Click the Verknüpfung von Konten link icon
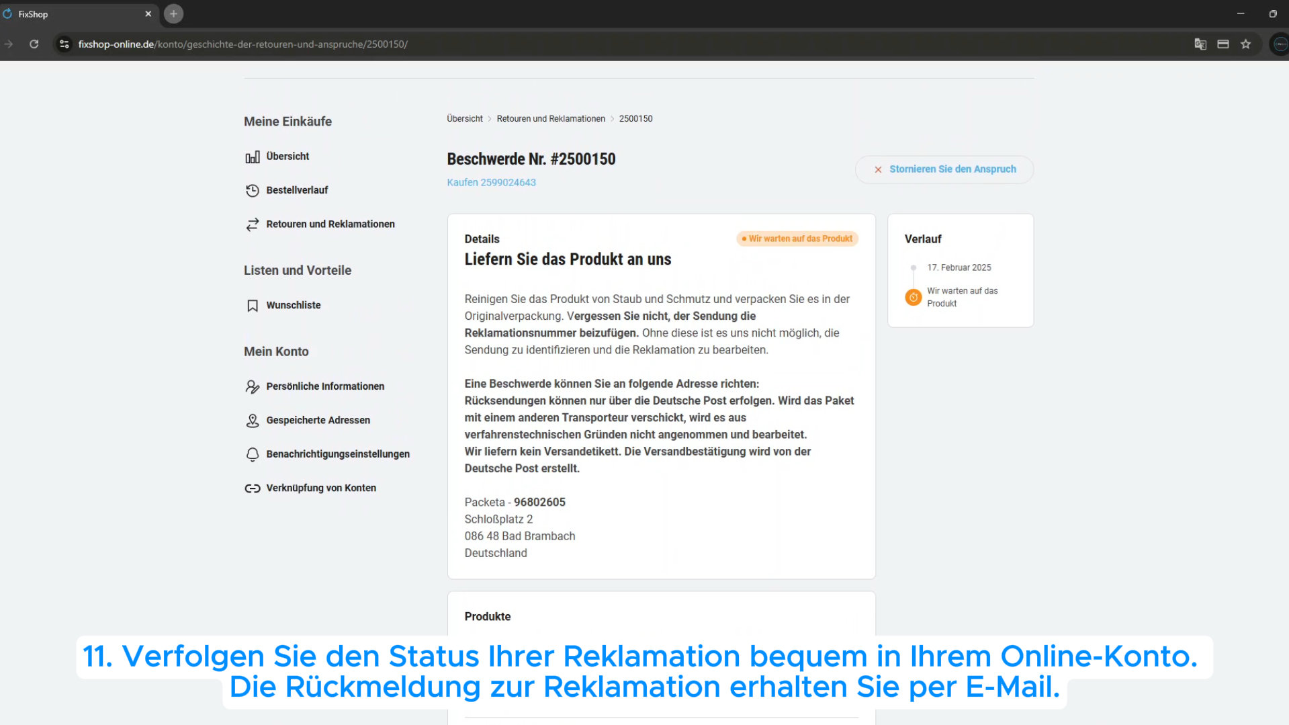Screen dimensions: 1289x725 click(252, 488)
